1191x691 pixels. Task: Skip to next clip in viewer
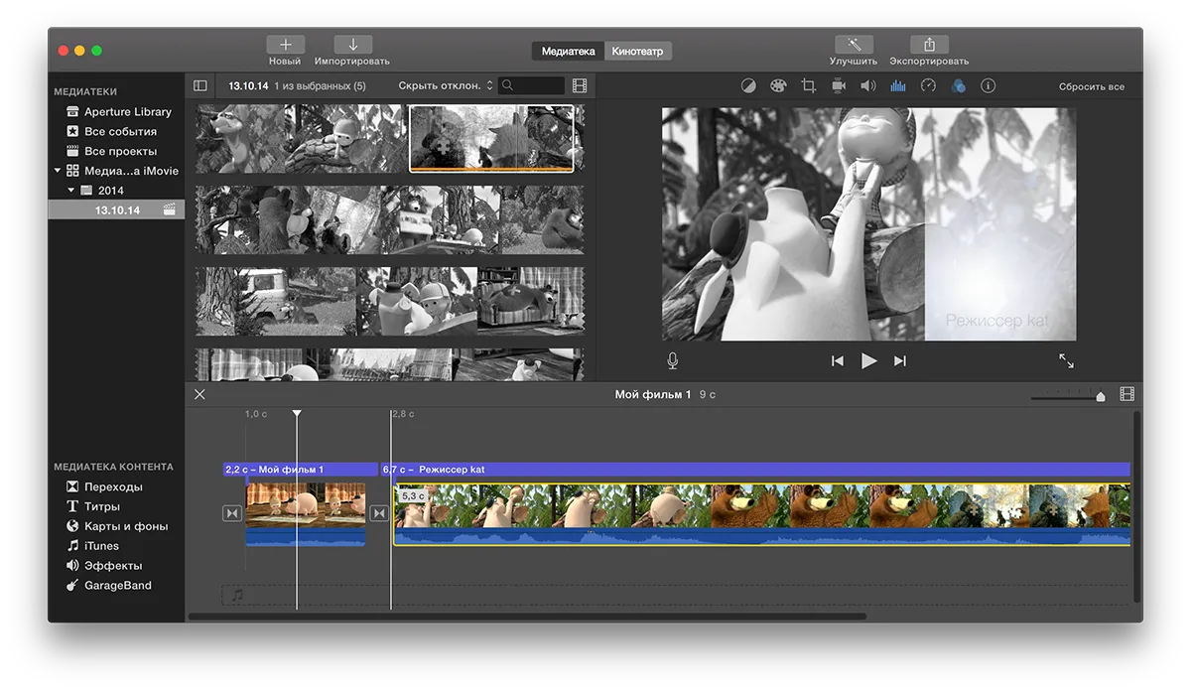tap(900, 361)
